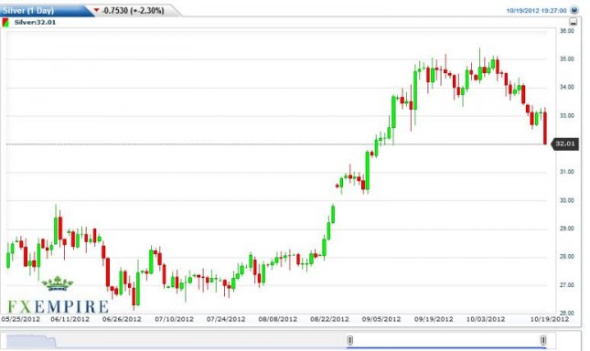
Task: Click the 34.00 price axis label
Action: (x=566, y=87)
